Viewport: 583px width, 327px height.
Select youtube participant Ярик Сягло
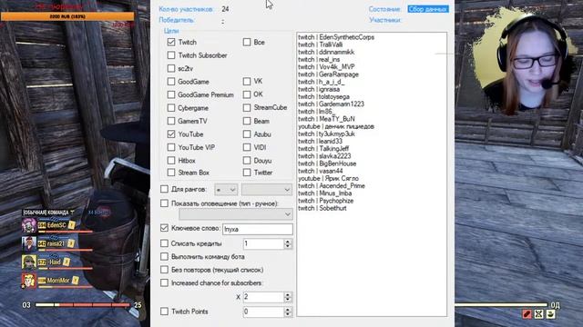328,178
